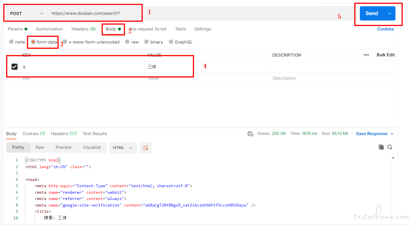Image resolution: width=410 pixels, height=225 pixels.
Task: Send the request
Action: (x=372, y=13)
